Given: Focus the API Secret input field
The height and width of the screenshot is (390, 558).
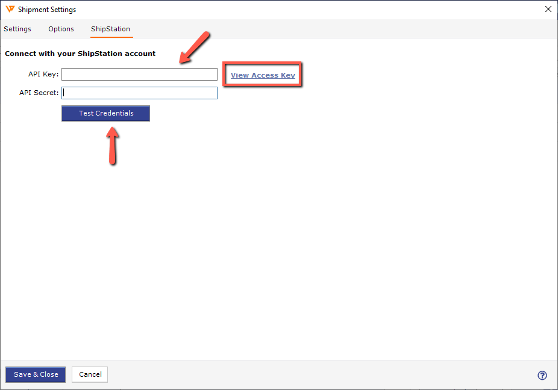Looking at the screenshot, I should 140,93.
